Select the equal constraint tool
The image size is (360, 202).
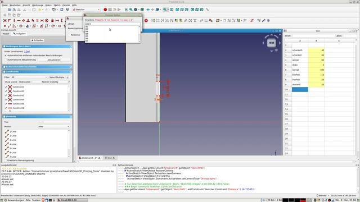[x=37, y=21]
